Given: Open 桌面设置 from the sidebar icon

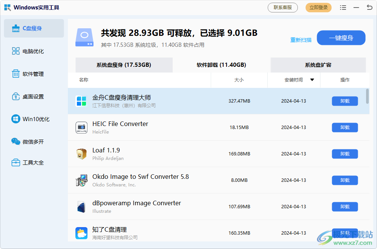Looking at the screenshot, I should [15, 96].
